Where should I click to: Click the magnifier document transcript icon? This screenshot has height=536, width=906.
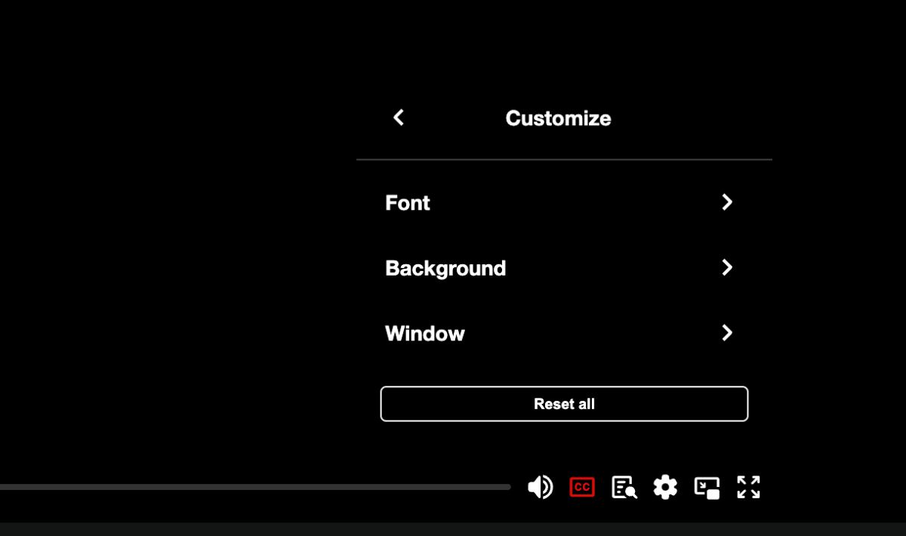tap(624, 487)
